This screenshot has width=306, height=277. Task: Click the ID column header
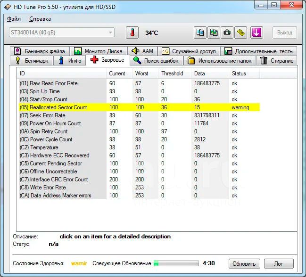tap(61, 73)
